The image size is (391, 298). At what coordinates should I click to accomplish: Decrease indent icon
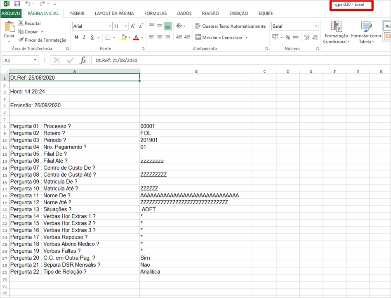pyautogui.click(x=179, y=38)
